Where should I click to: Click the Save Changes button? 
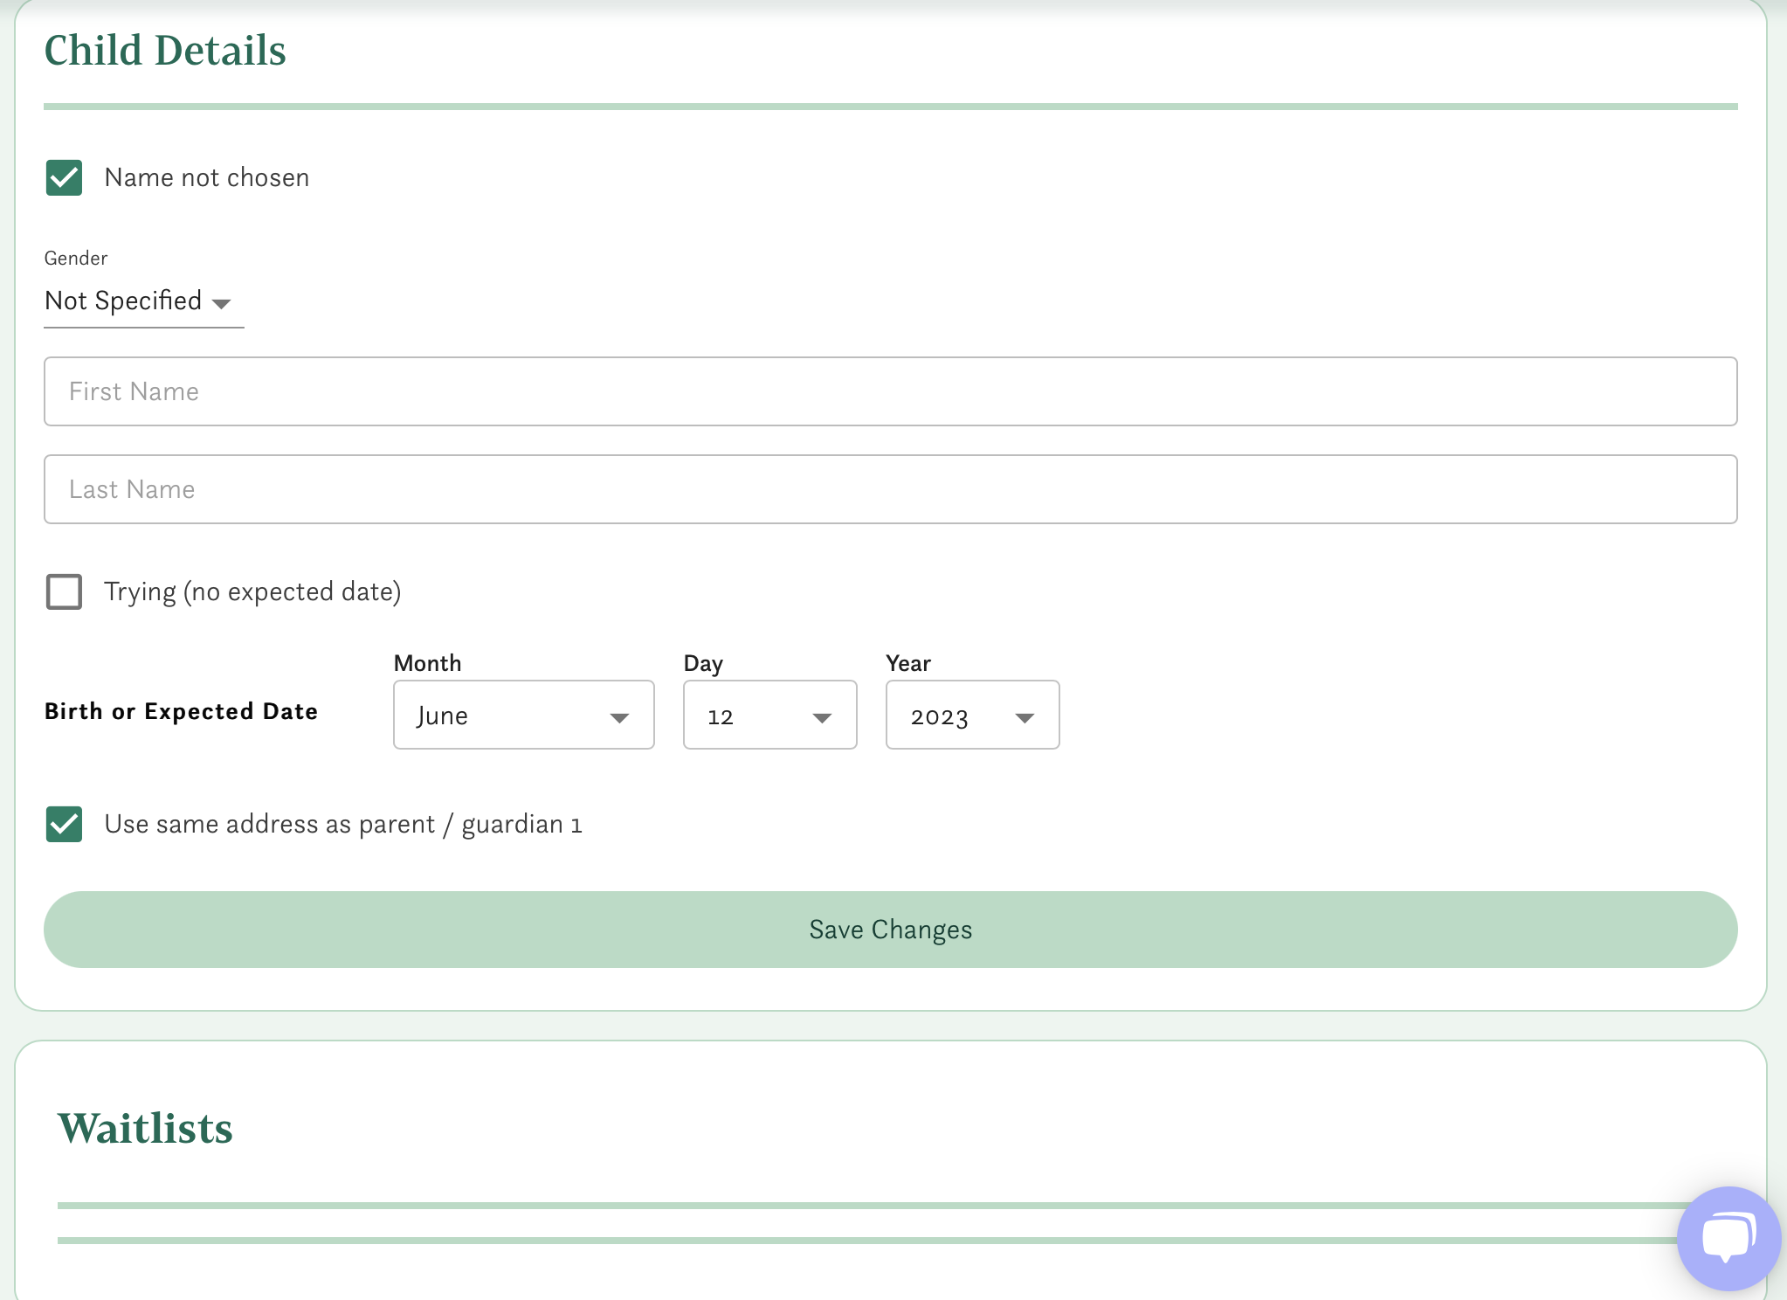(x=891, y=930)
